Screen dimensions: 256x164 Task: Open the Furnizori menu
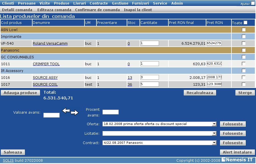point(140,3)
